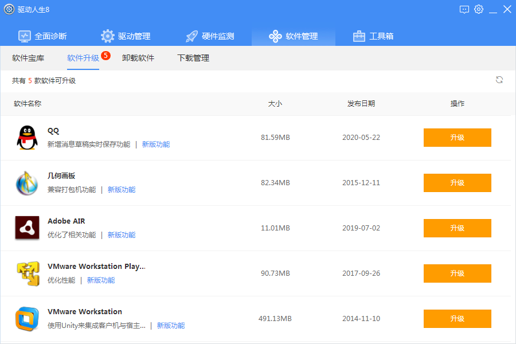Open 新版功能 link for 几何画板
The height and width of the screenshot is (344, 516).
[x=122, y=190]
